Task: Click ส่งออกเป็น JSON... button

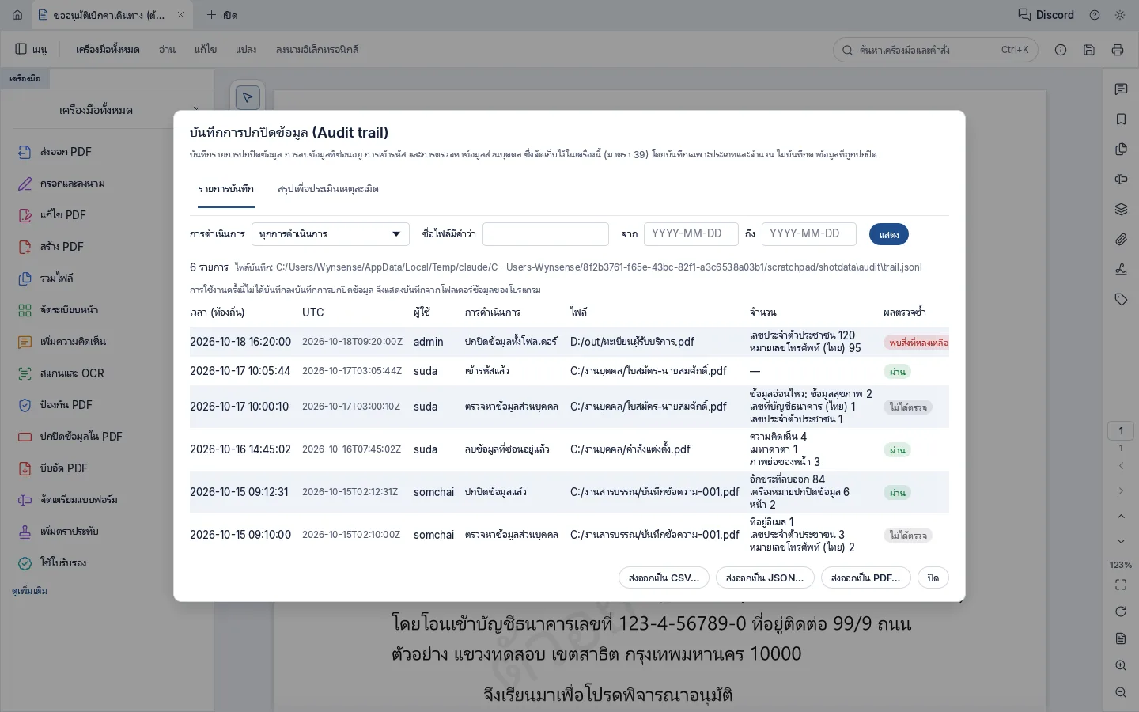Action: tap(765, 578)
